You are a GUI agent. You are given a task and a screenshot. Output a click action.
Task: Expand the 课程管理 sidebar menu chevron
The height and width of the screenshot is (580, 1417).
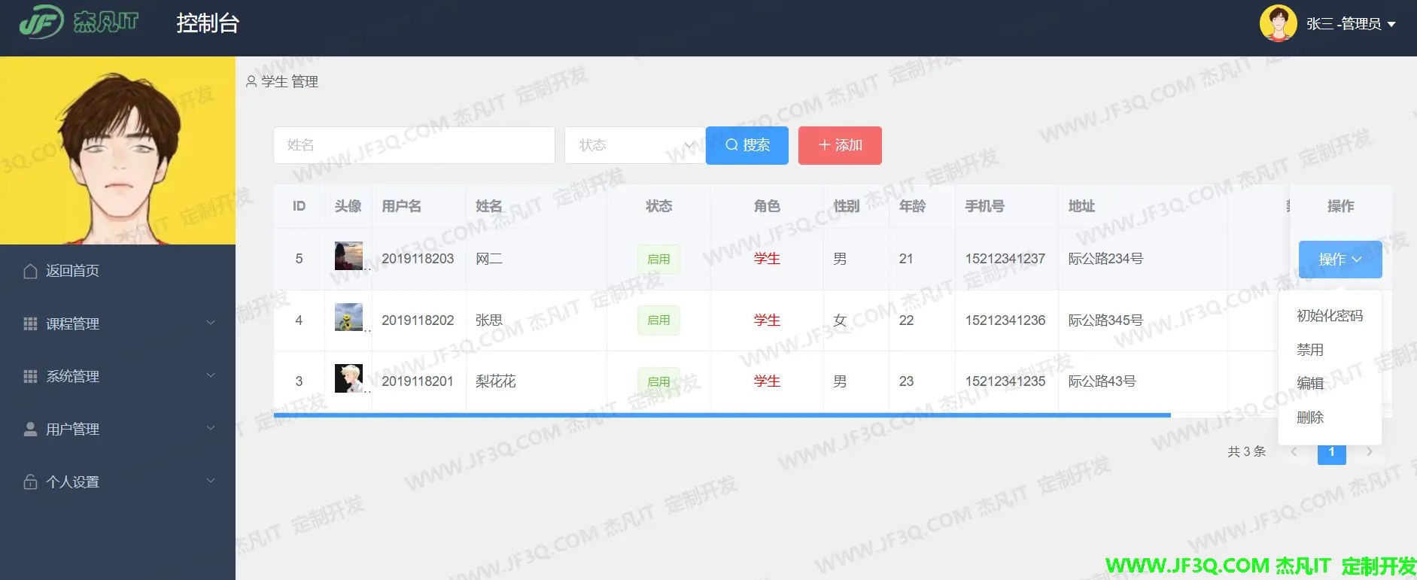(211, 323)
